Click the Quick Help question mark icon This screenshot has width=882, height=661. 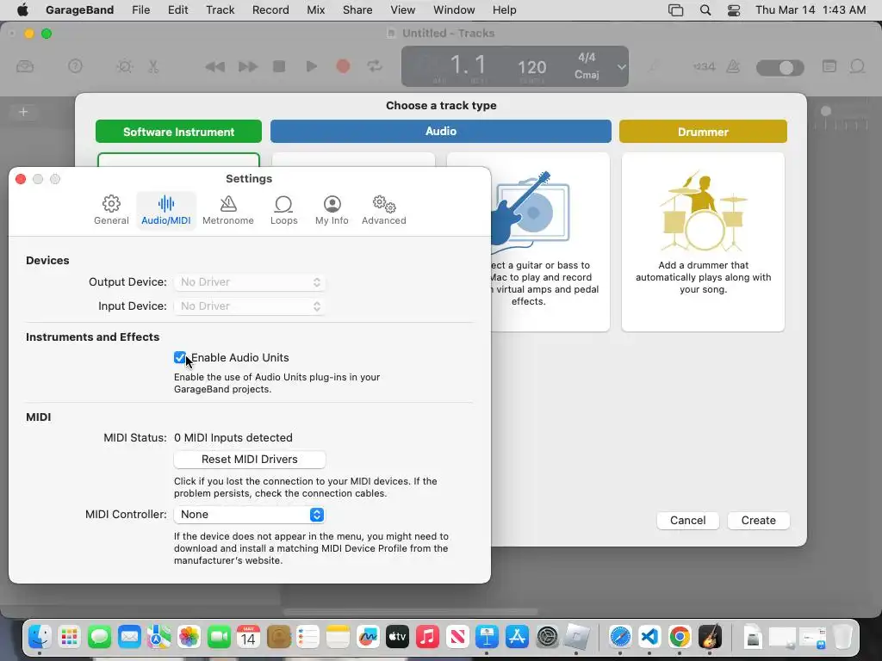click(75, 66)
